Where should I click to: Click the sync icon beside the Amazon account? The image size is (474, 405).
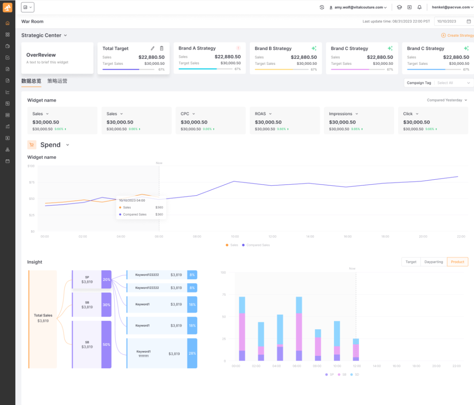tap(322, 7)
